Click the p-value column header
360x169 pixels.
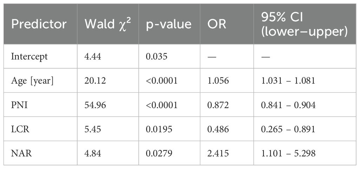169,24
